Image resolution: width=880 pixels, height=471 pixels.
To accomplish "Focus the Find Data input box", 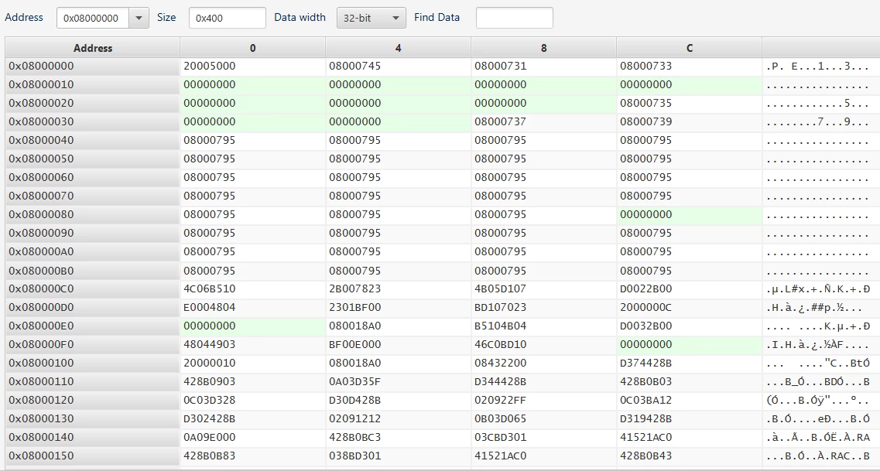I will [514, 18].
